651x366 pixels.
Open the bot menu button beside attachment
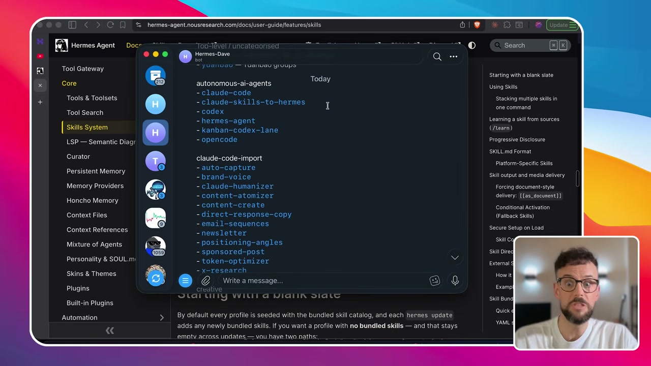(185, 281)
